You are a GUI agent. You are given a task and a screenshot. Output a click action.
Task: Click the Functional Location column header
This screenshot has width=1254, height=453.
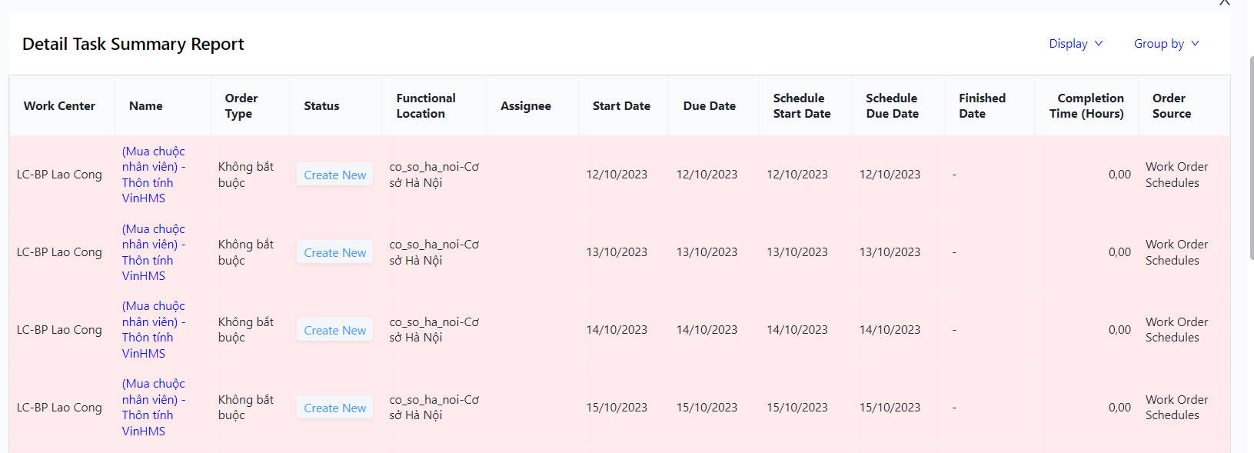tap(426, 106)
